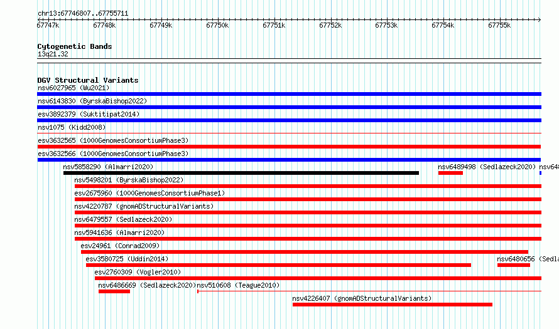
Task: Open nsv5498201 (ByrskaBishop2022) label
Action: coord(129,180)
